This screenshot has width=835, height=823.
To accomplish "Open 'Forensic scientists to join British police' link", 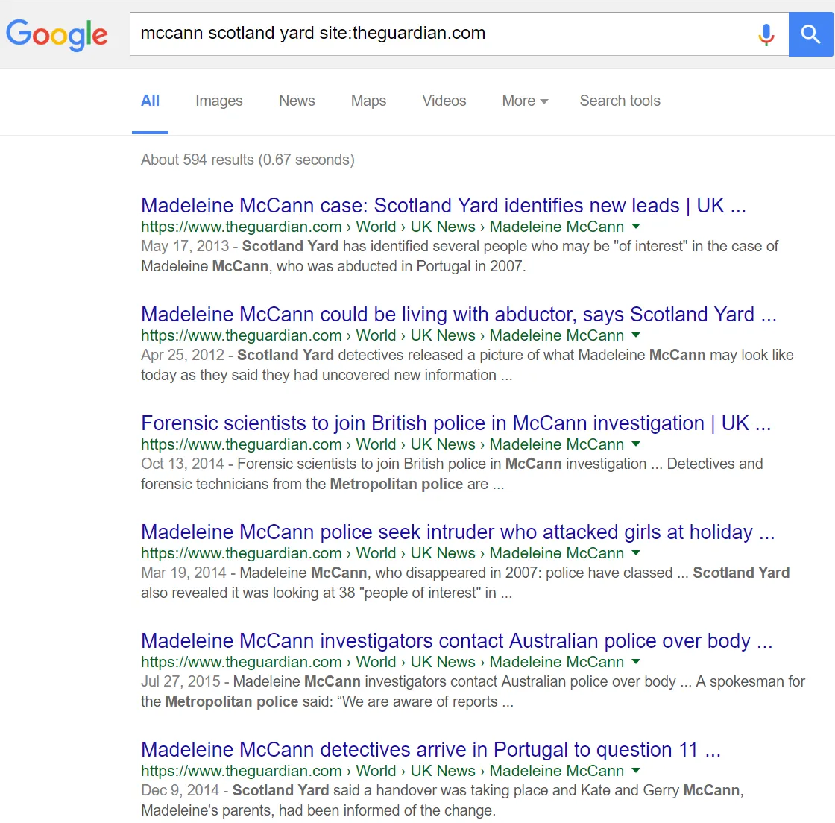I will pos(456,423).
